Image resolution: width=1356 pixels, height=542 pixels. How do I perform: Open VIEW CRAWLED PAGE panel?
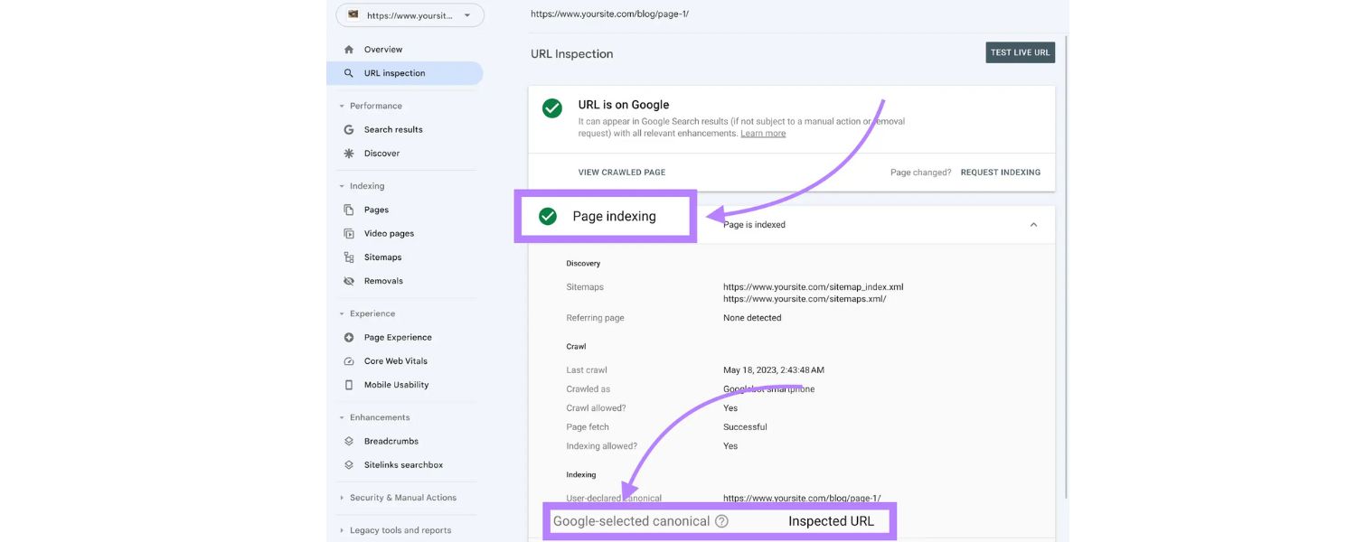(622, 172)
